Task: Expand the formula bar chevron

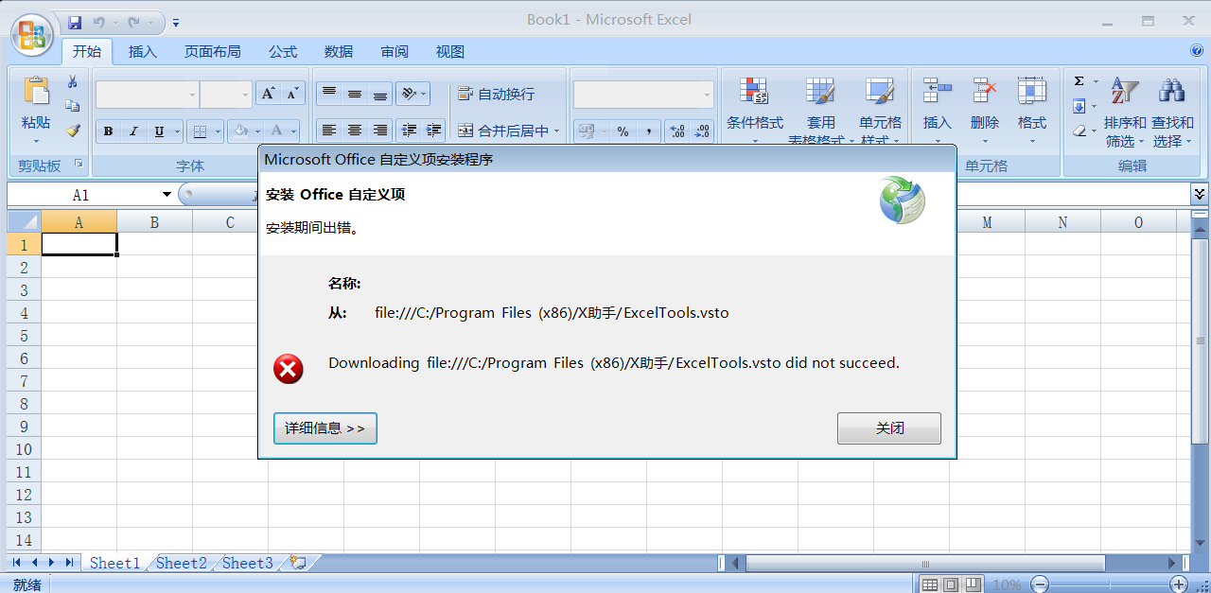Action: 1200,194
